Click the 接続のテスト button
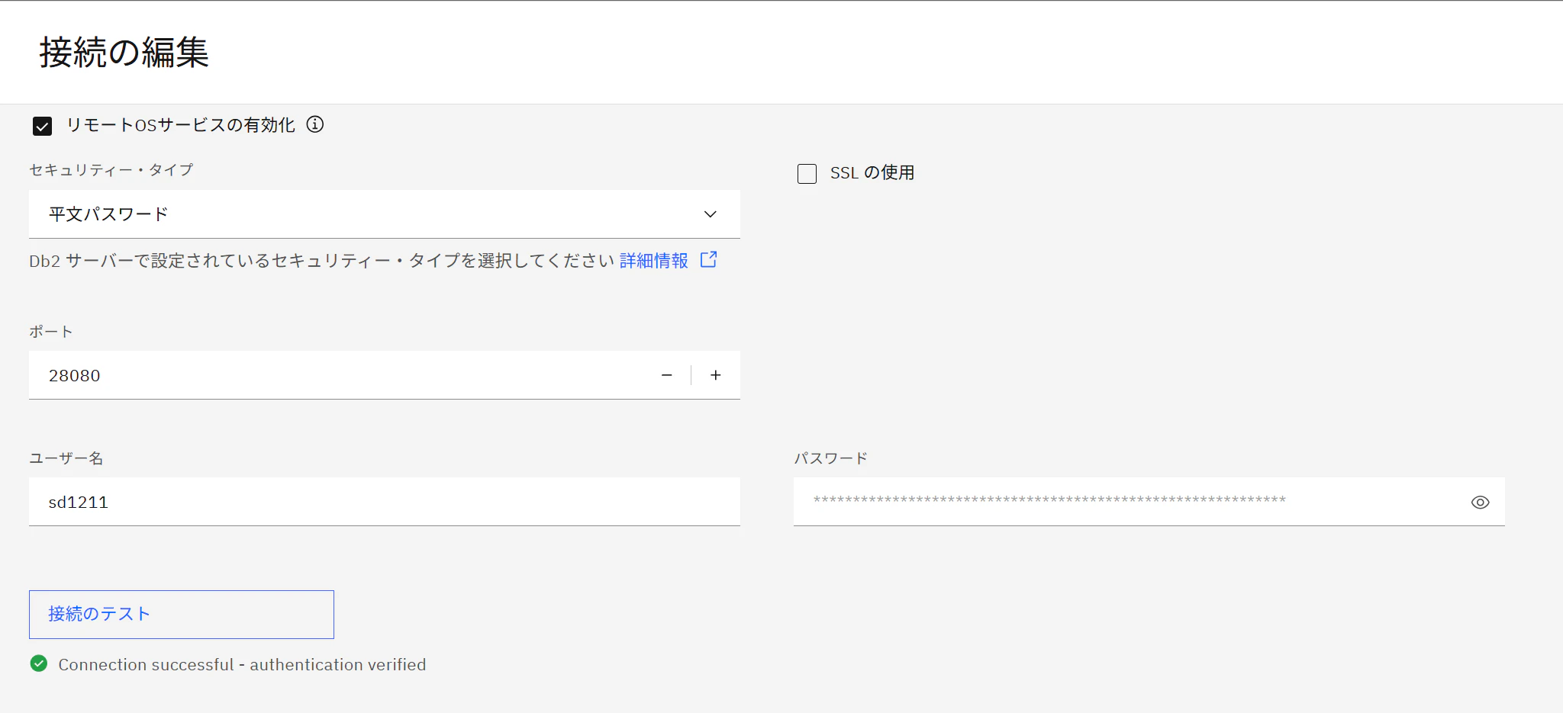The height and width of the screenshot is (713, 1563). coord(182,615)
